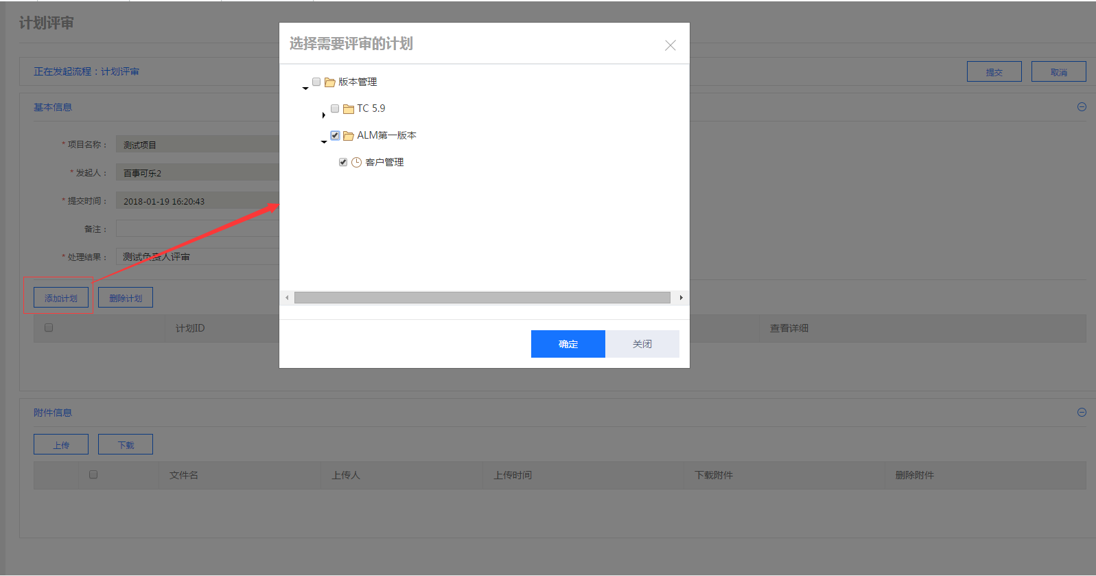The image size is (1096, 576).
Task: Collapse the 附件信息 section via minus icon
Action: tap(1082, 413)
